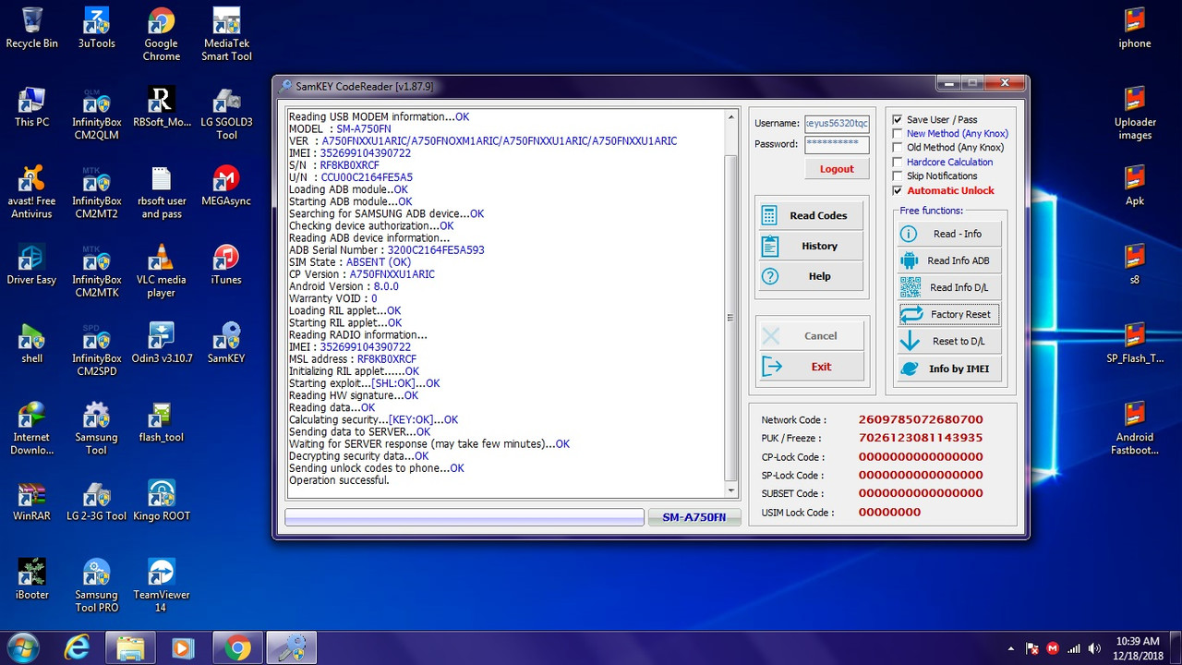Click Info by IMEI button
The width and height of the screenshot is (1182, 665).
pos(949,369)
